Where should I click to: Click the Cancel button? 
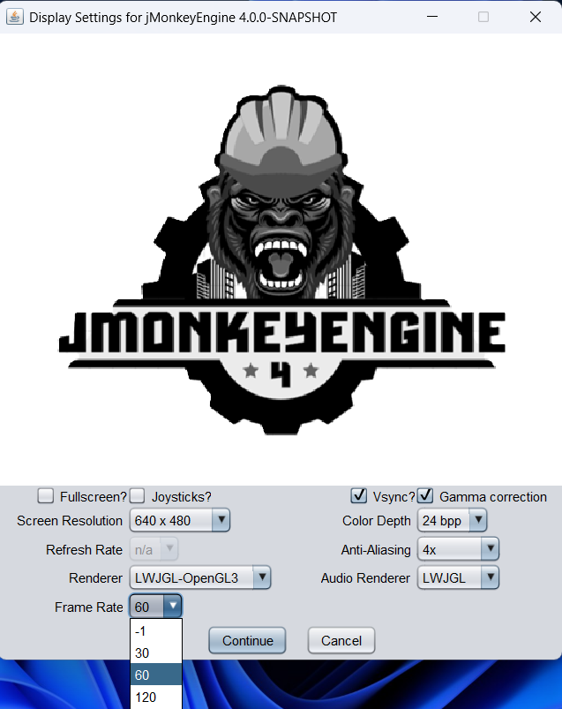pyautogui.click(x=341, y=640)
